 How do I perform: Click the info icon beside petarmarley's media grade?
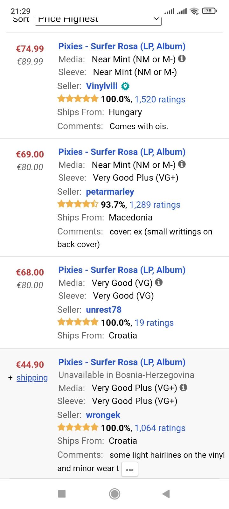181,164
